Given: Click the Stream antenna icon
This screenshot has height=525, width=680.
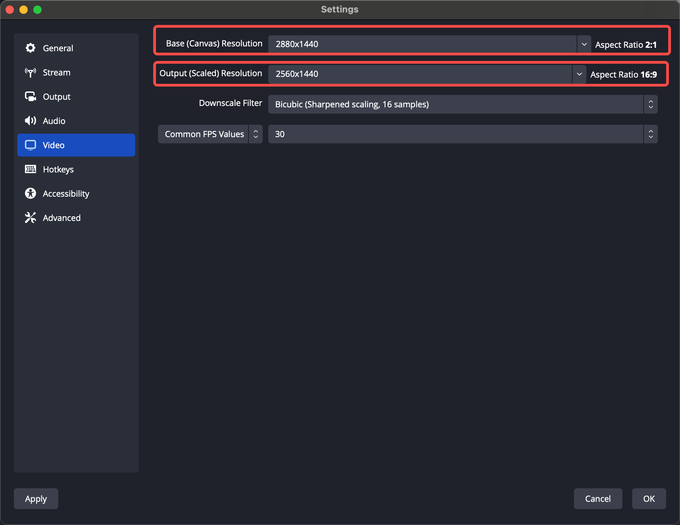Looking at the screenshot, I should coord(30,72).
